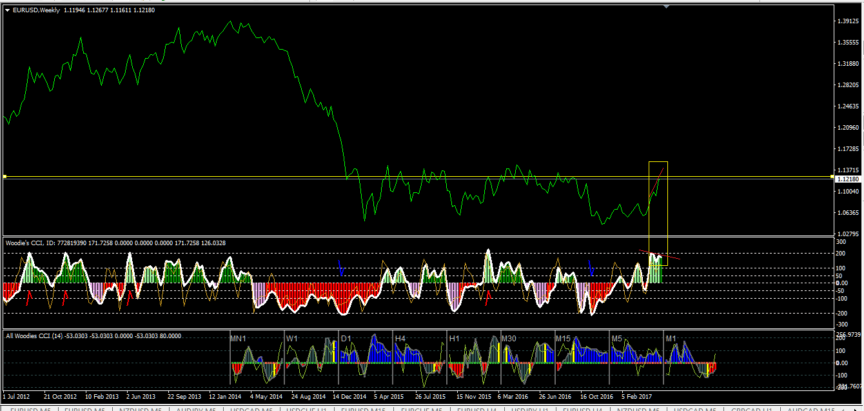
Task: Open the EURUSD M15 chart tab
Action: 363,409
